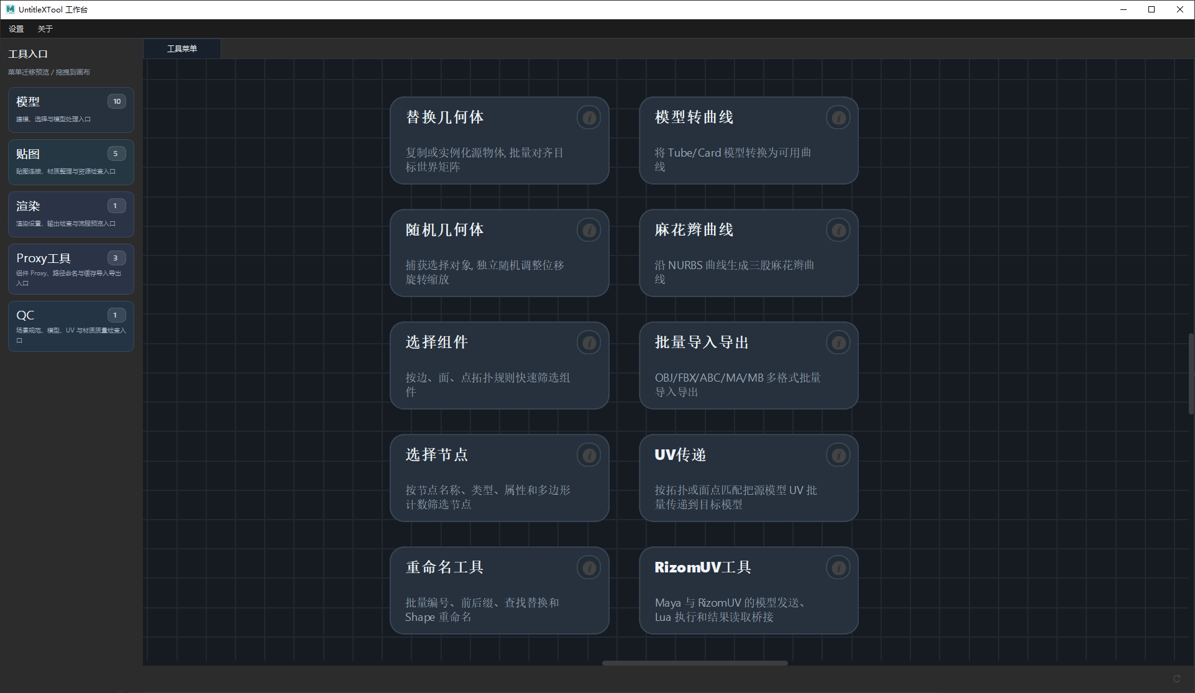Screen dimensions: 1195x693
Task: Click the count badge 3 on Proxy工具
Action: (x=116, y=258)
